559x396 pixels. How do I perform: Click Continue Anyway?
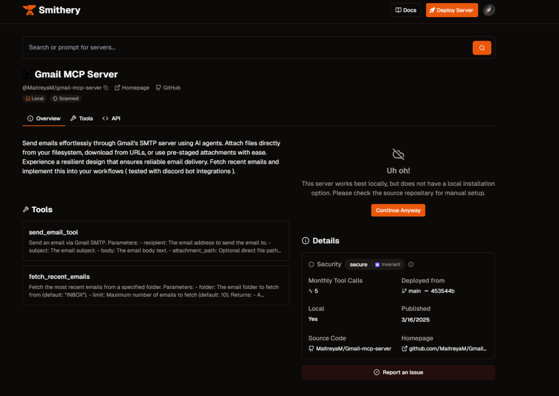pos(398,210)
